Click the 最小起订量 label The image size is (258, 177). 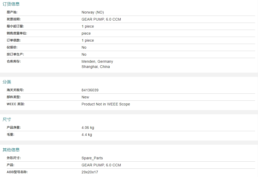click(x=15, y=26)
